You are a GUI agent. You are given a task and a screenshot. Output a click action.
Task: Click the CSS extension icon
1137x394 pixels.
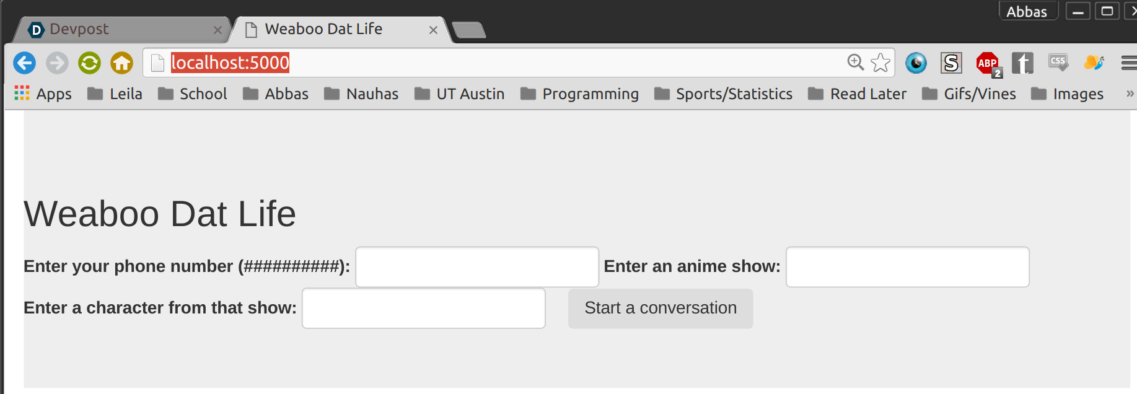1058,63
